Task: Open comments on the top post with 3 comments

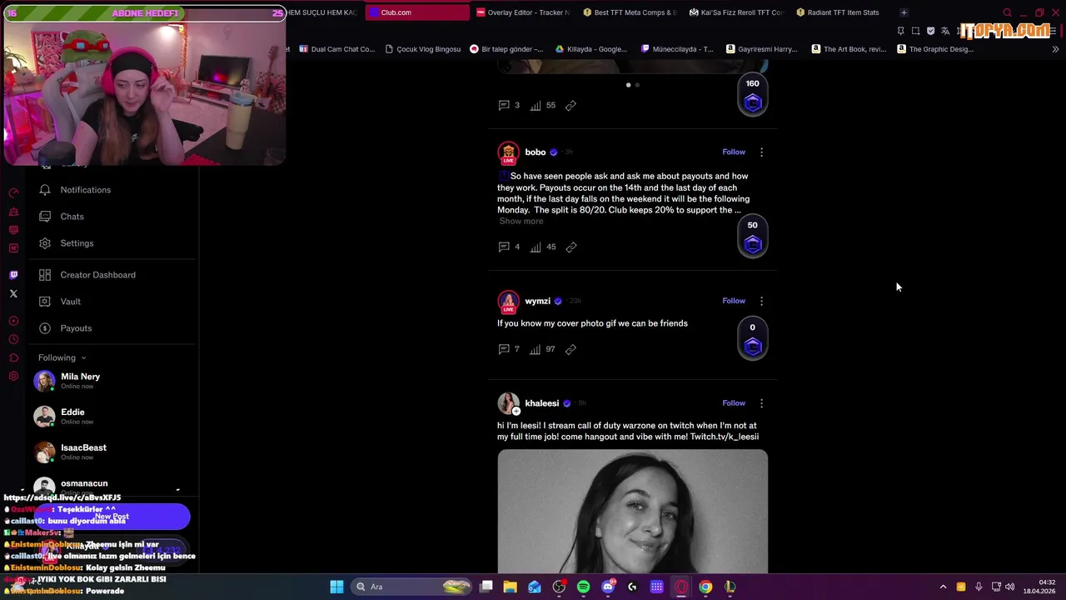Action: pyautogui.click(x=504, y=105)
